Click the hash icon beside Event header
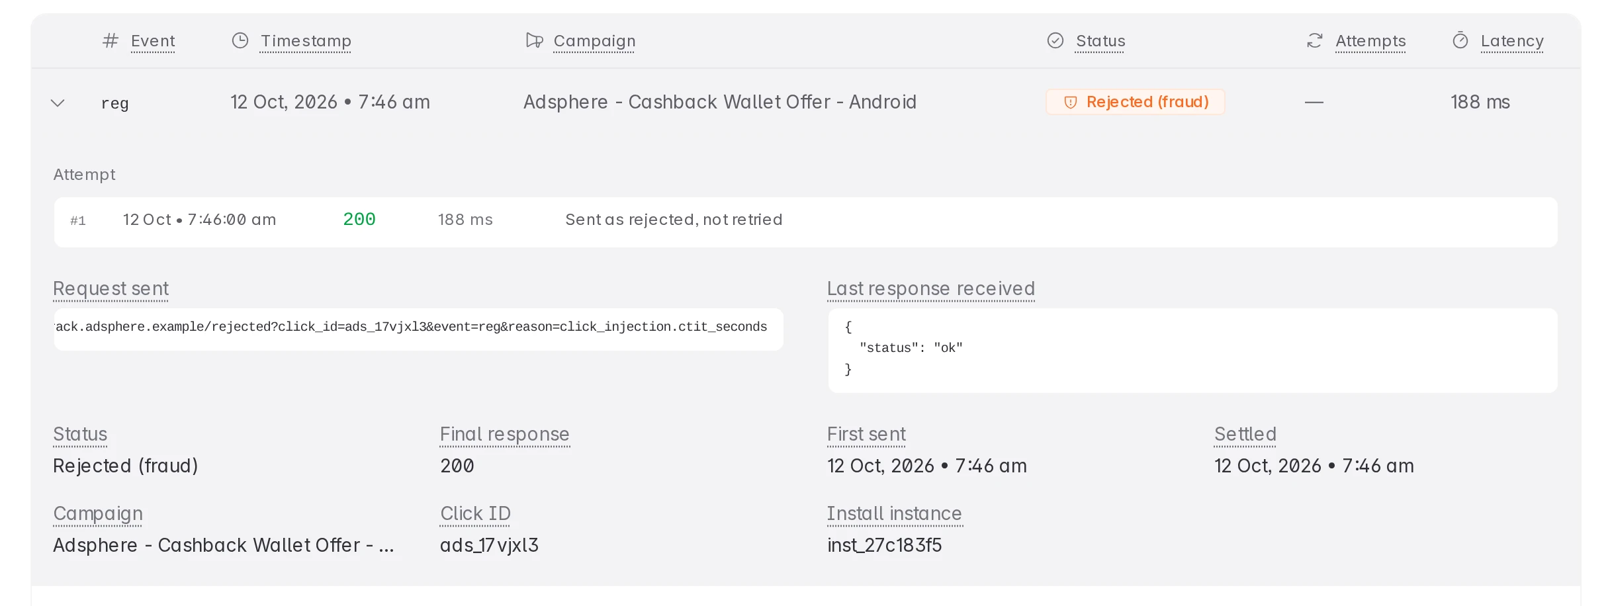Screen dimensions: 1612x606 pos(111,41)
